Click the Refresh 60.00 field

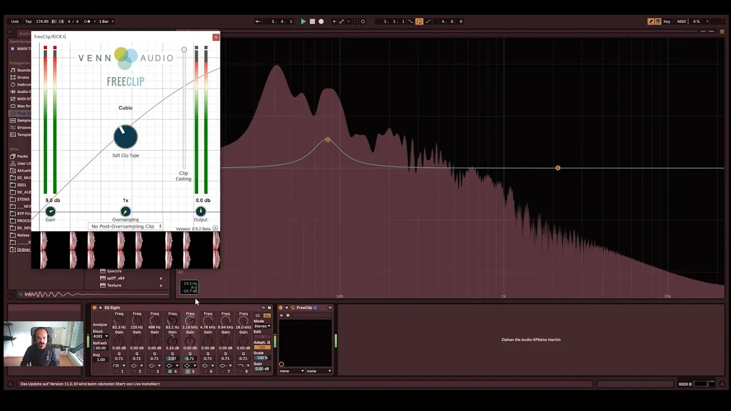tap(100, 348)
